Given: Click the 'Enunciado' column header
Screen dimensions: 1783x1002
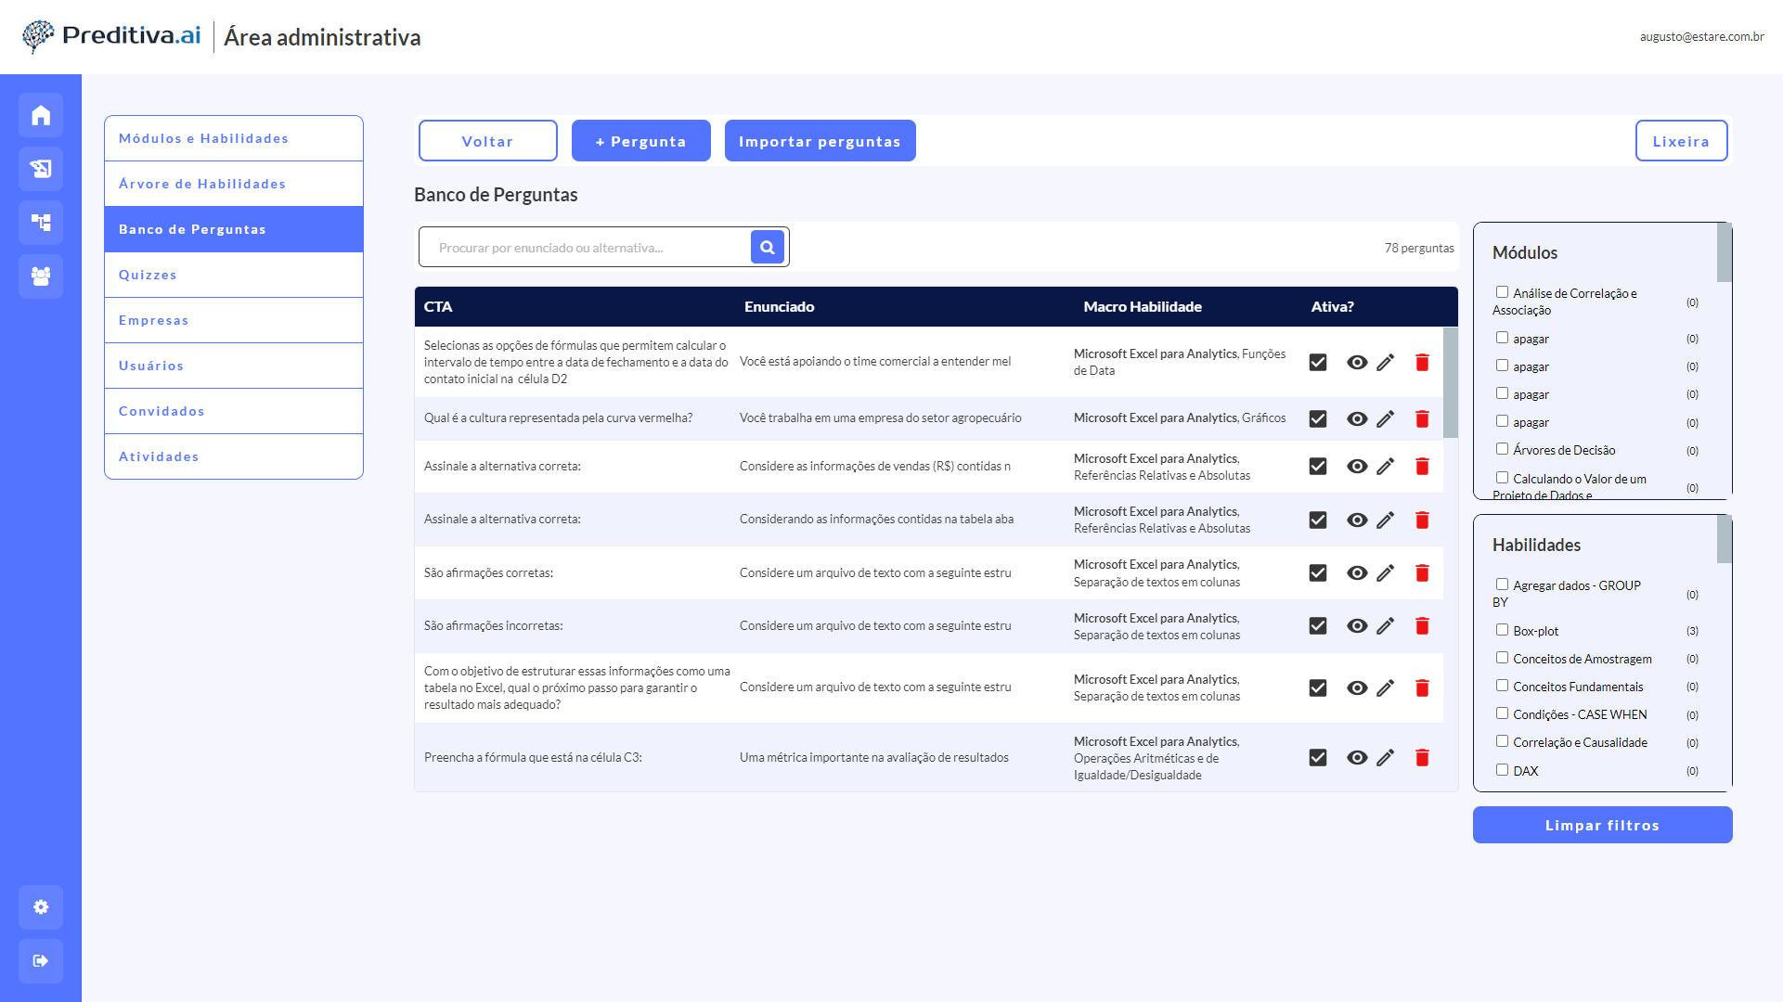Looking at the screenshot, I should click(x=780, y=306).
